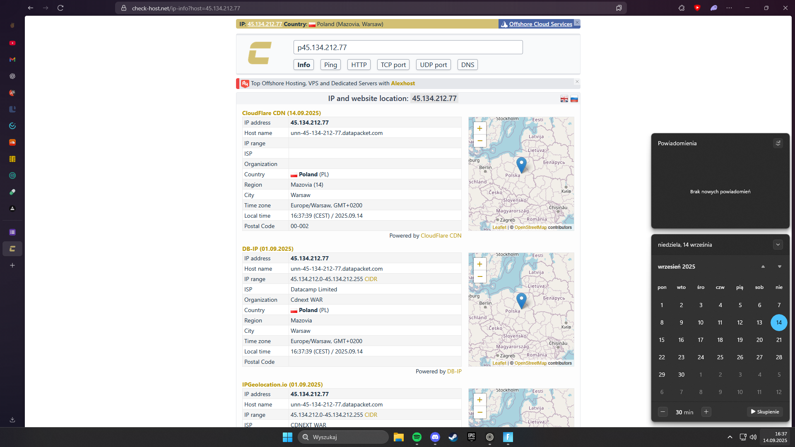Select the check-host sidebar tab icon
Image resolution: width=795 pixels, height=447 pixels.
12,249
